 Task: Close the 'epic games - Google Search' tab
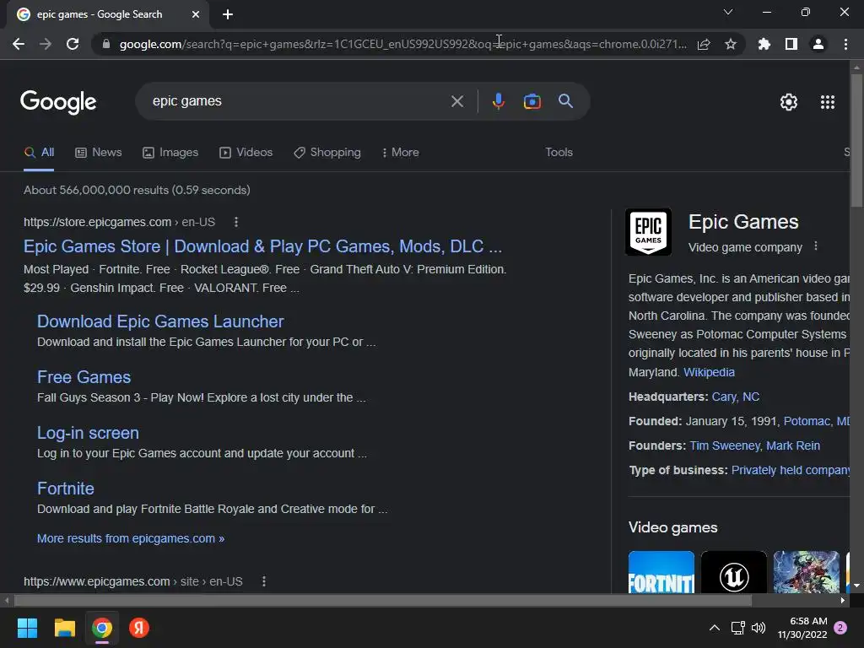tap(196, 14)
